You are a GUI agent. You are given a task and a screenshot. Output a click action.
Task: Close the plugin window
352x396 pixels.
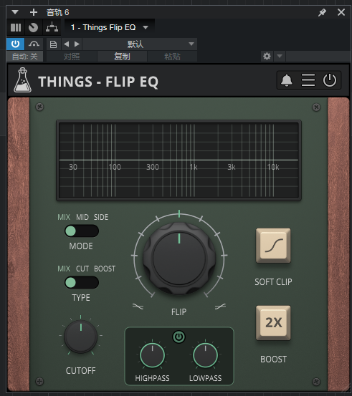click(x=341, y=12)
